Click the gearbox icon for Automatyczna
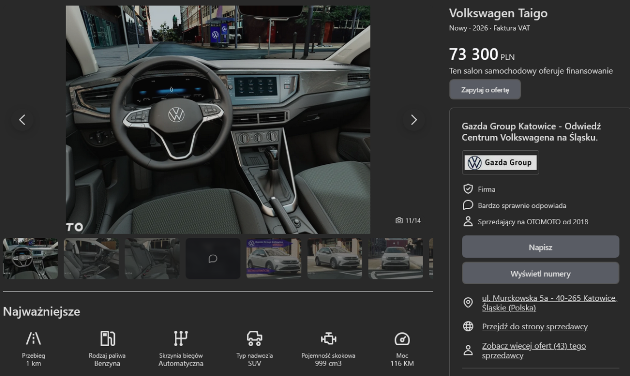The image size is (630, 376). [181, 339]
